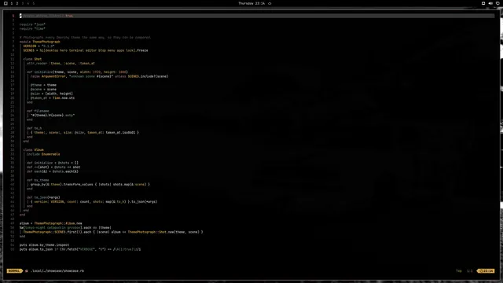The height and width of the screenshot is (283, 503).
Task: Click the def initialize(theme, scene, width line
Action: click(x=77, y=72)
